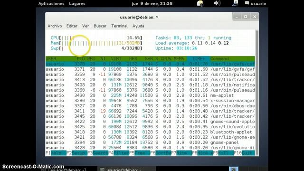Select process row PID 3413
The width and height of the screenshot is (304, 171).
pos(150,80)
